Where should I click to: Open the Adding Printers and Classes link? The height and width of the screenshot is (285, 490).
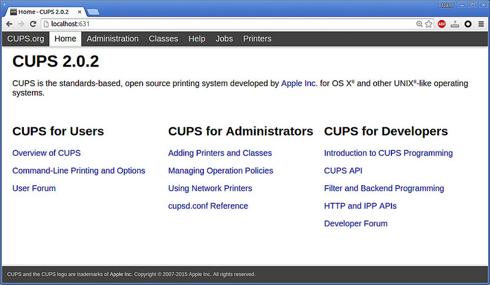pyautogui.click(x=220, y=153)
